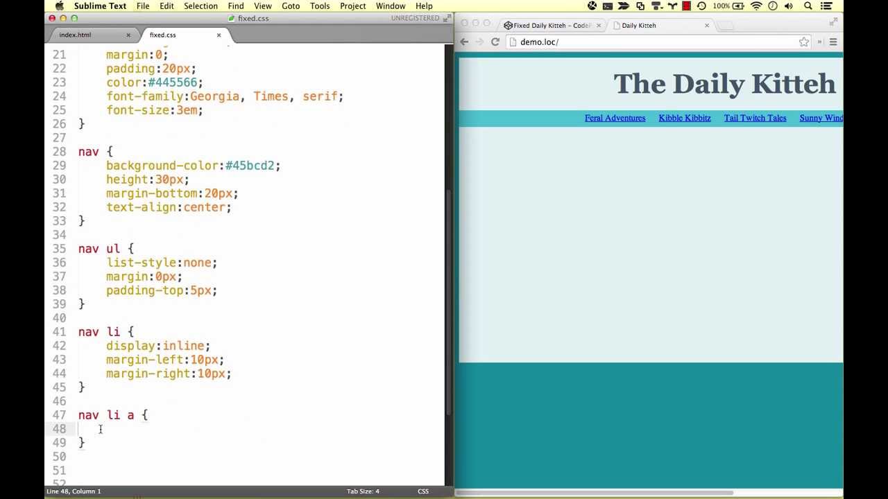Screen dimensions: 888x499
Task: Click the battery status icon
Action: point(740,6)
